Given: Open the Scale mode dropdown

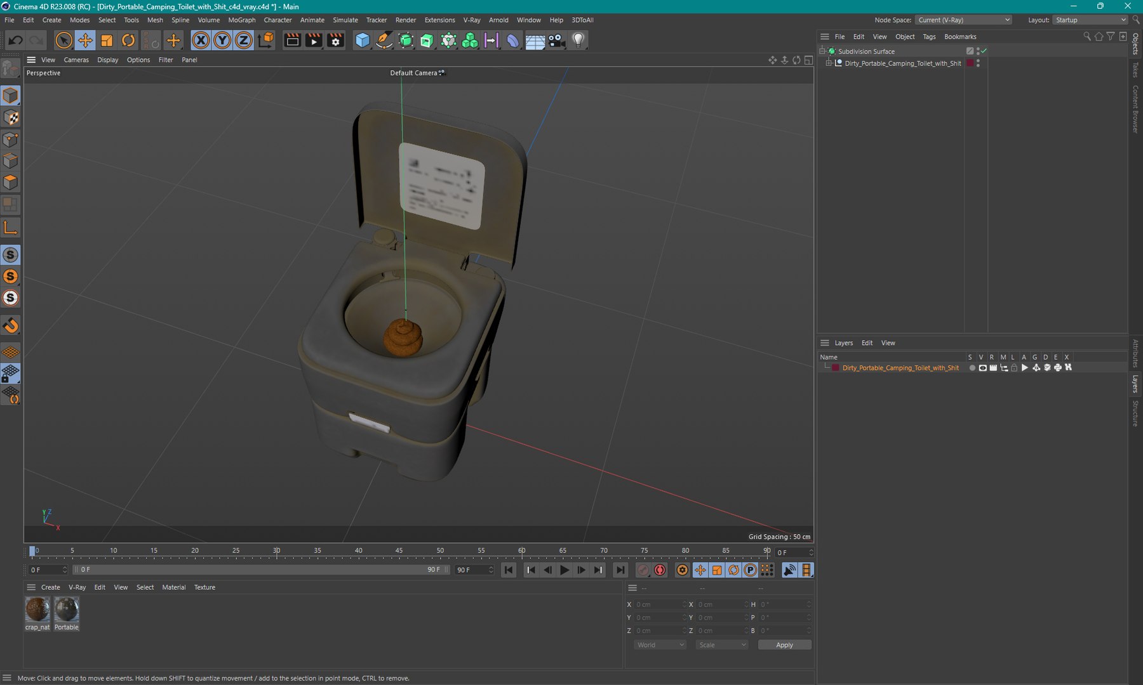Looking at the screenshot, I should 722,645.
